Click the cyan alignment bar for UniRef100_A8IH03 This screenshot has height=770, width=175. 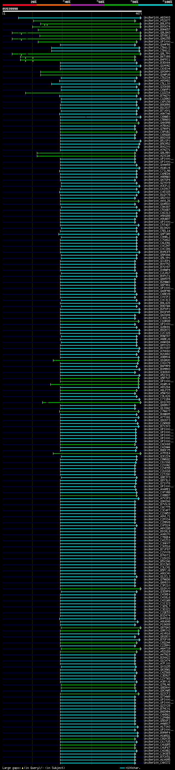point(80,18)
